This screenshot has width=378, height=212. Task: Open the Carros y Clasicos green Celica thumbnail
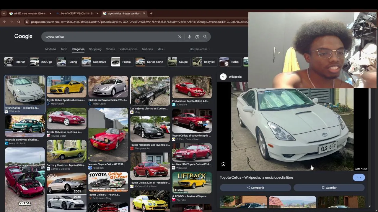[x=66, y=151]
